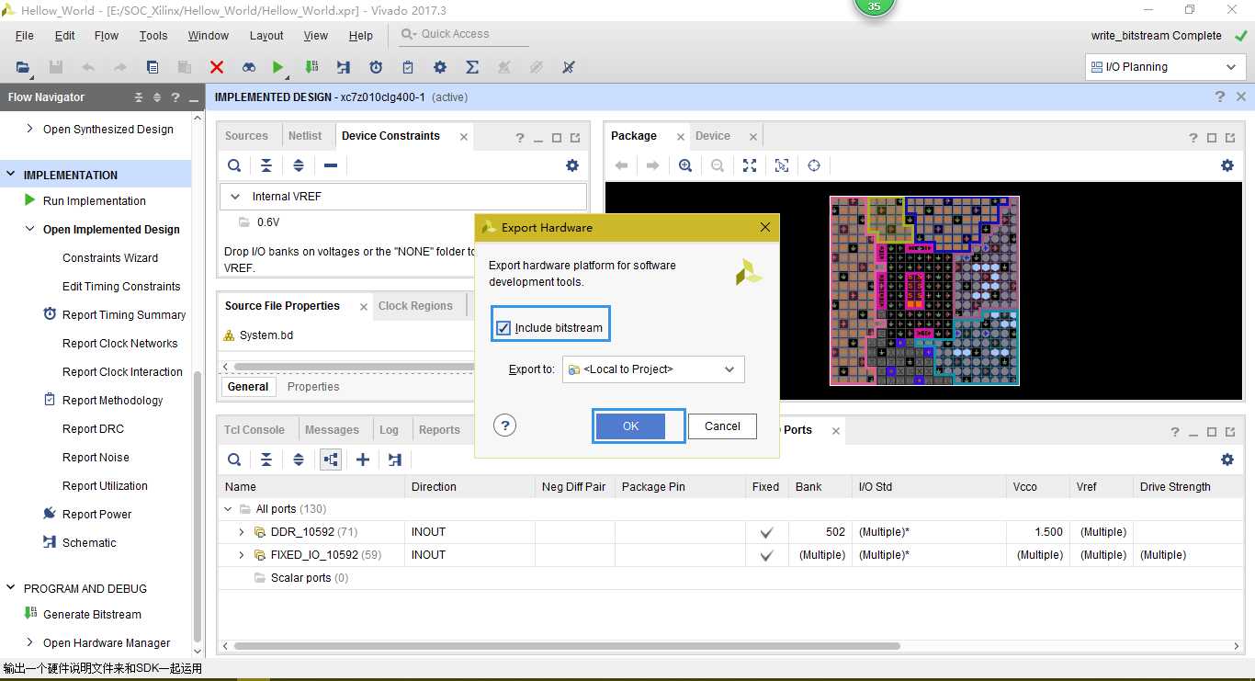Click the Generate Bitstream toolbar icon
The image size is (1255, 681).
pos(312,67)
